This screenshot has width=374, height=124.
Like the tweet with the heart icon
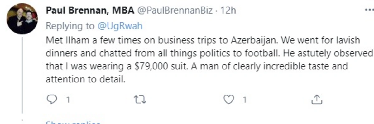[229, 100]
